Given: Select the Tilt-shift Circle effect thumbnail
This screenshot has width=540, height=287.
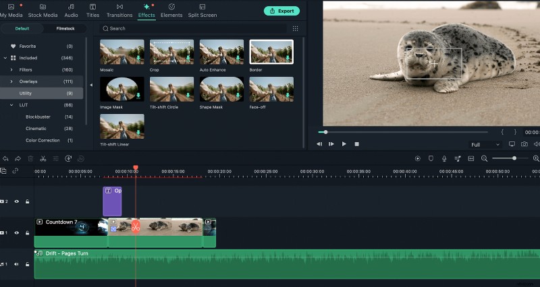Looking at the screenshot, I should pos(171,89).
